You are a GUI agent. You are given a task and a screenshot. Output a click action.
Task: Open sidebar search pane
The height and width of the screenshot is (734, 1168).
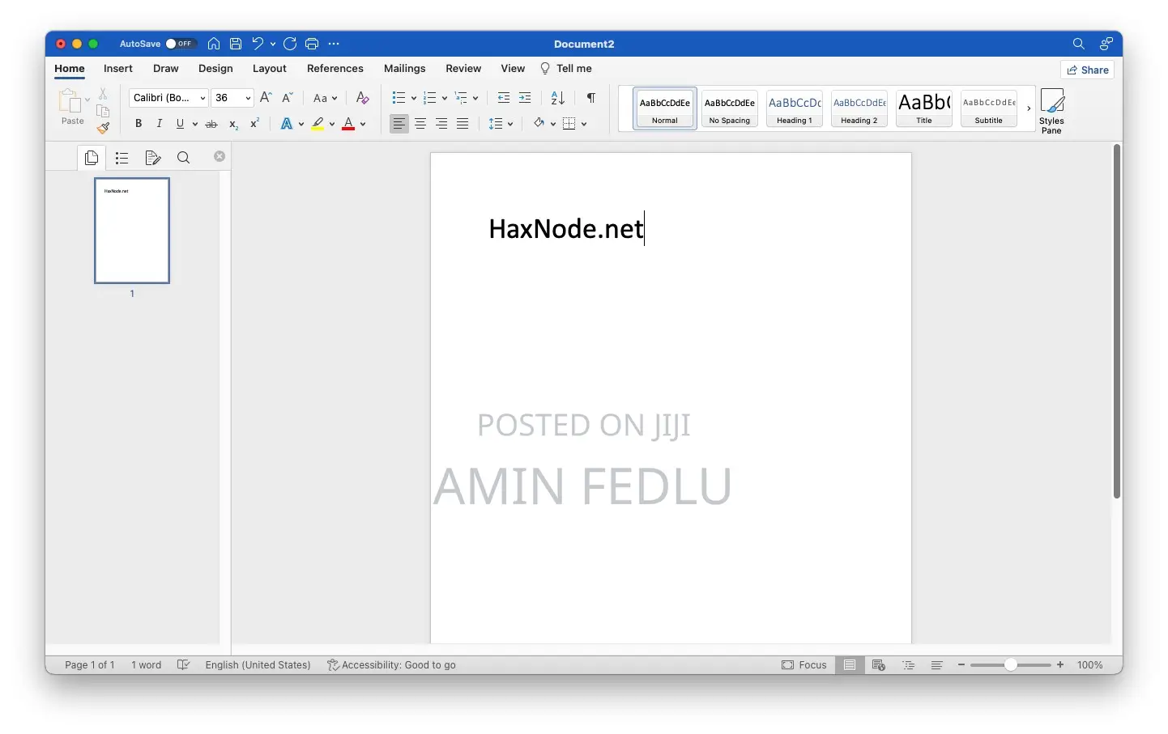[x=183, y=157]
